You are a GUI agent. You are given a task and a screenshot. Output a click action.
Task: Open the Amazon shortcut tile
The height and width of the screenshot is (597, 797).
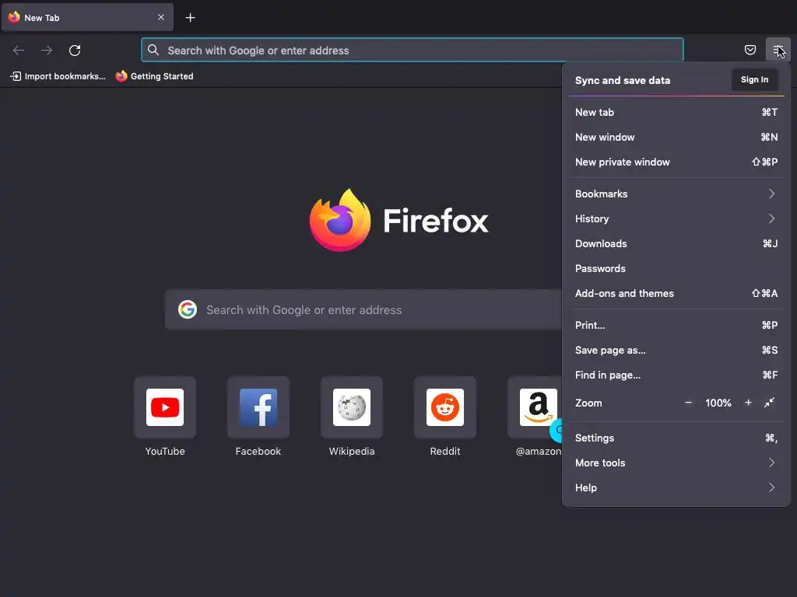535,407
